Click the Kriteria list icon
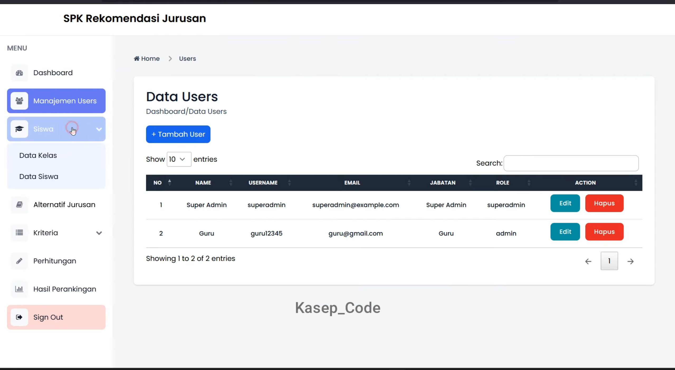Image resolution: width=675 pixels, height=370 pixels. point(19,233)
